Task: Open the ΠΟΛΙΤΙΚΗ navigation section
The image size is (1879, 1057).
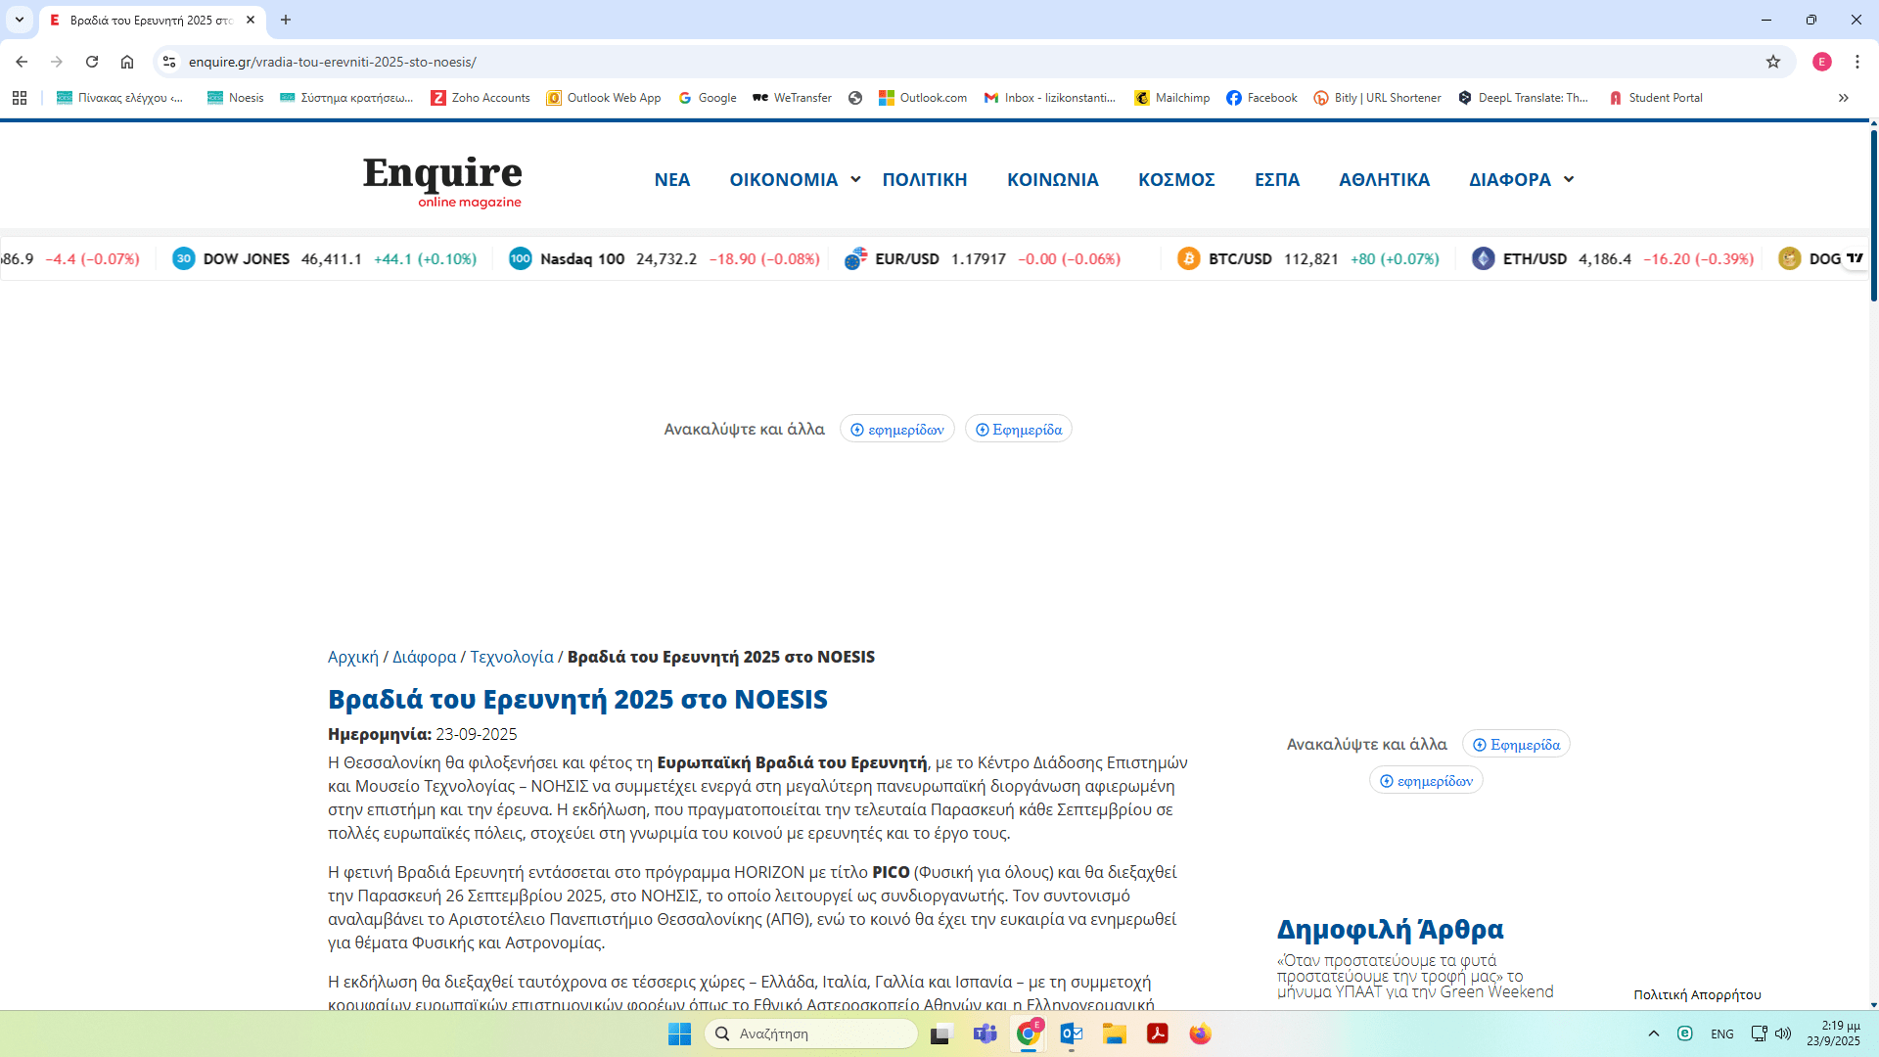Action: click(x=924, y=180)
